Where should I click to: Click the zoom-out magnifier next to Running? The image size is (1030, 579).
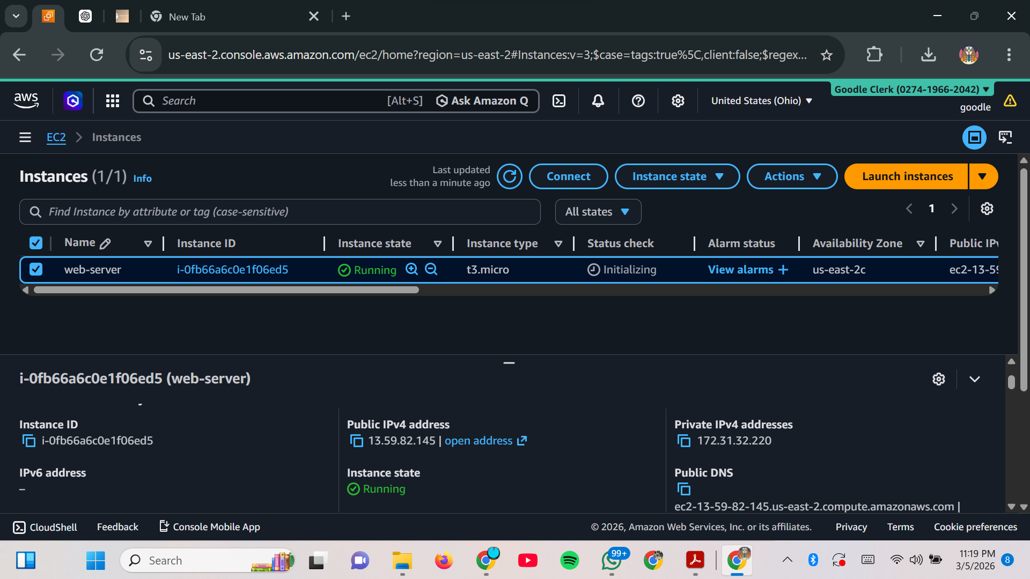(431, 269)
